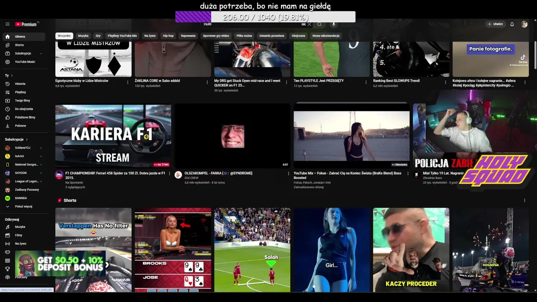Open options for Egzotyczne kluby video

click(128, 82)
